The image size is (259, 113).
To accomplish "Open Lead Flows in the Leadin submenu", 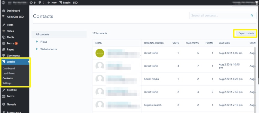I will click(x=9, y=73).
